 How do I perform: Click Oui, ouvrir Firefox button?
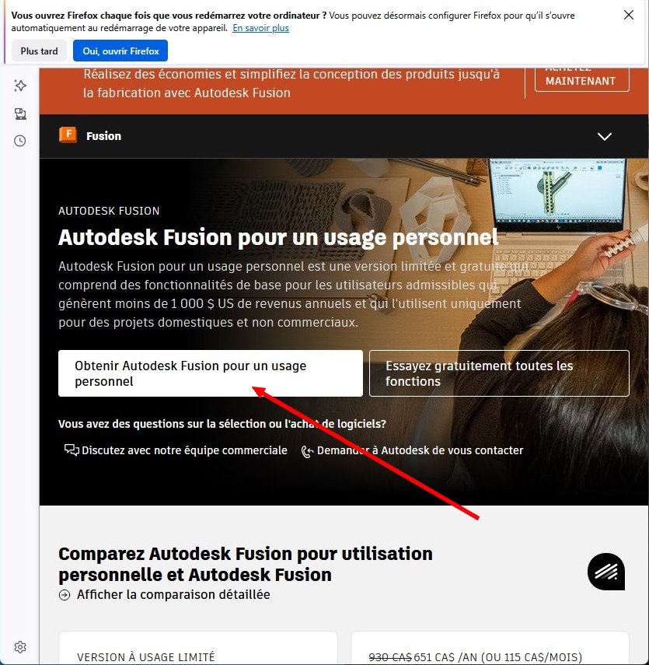click(120, 51)
